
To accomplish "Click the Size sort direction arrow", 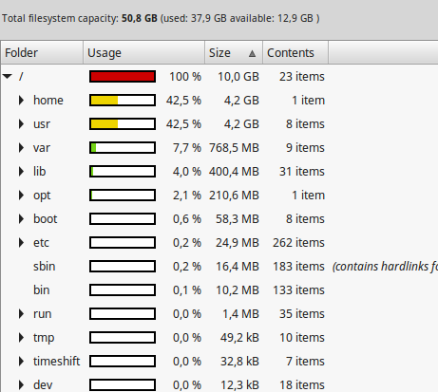I will [252, 53].
